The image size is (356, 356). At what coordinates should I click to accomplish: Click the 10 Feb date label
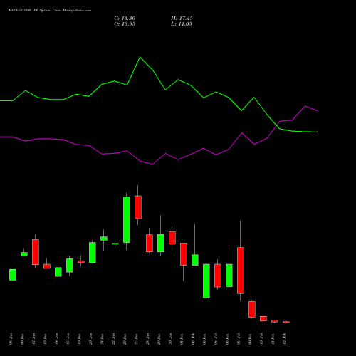coord(262,339)
